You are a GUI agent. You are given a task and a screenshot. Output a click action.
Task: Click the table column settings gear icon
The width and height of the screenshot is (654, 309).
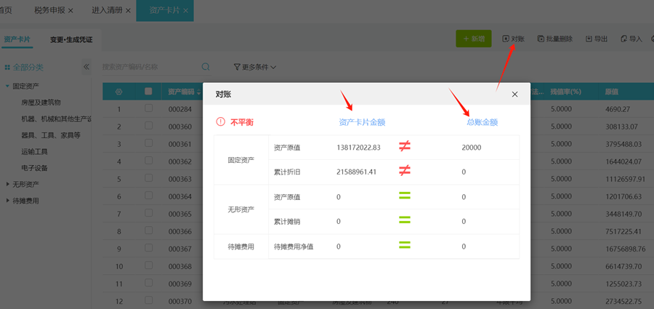pos(119,92)
